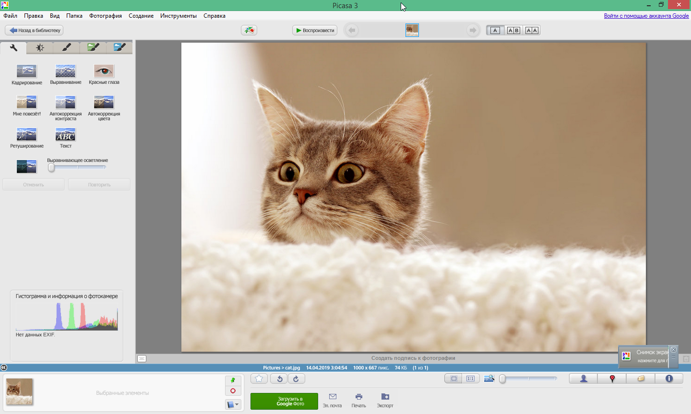Rotate the photo counter-clockwise

[x=279, y=379]
